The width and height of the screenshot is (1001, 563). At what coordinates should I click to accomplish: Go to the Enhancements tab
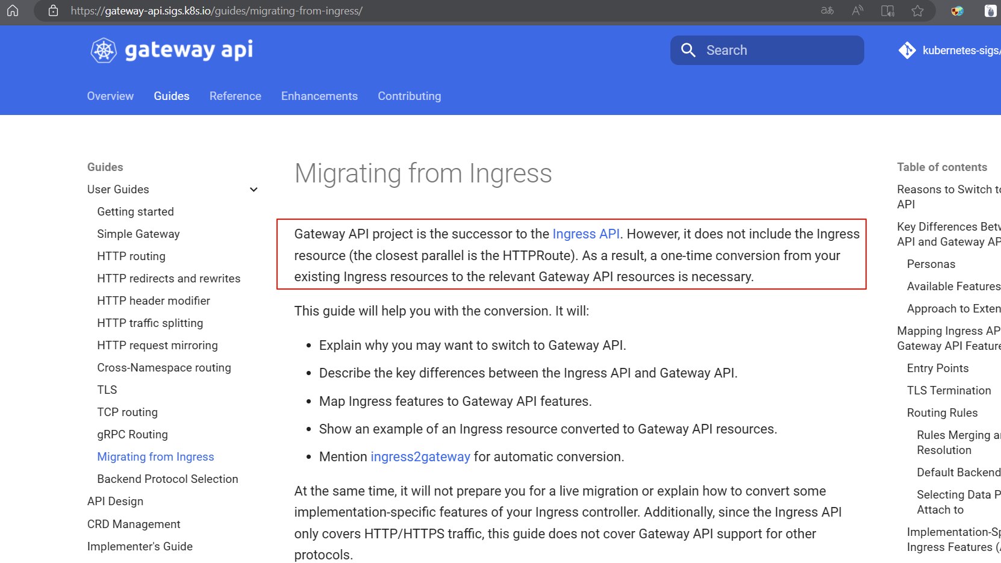(x=319, y=96)
